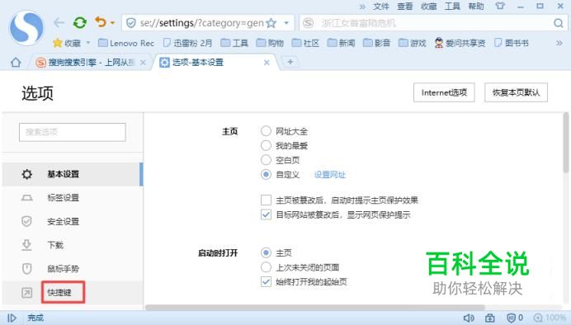
Task: Expand the bookmarks bar overflow chevron
Action: 559,44
